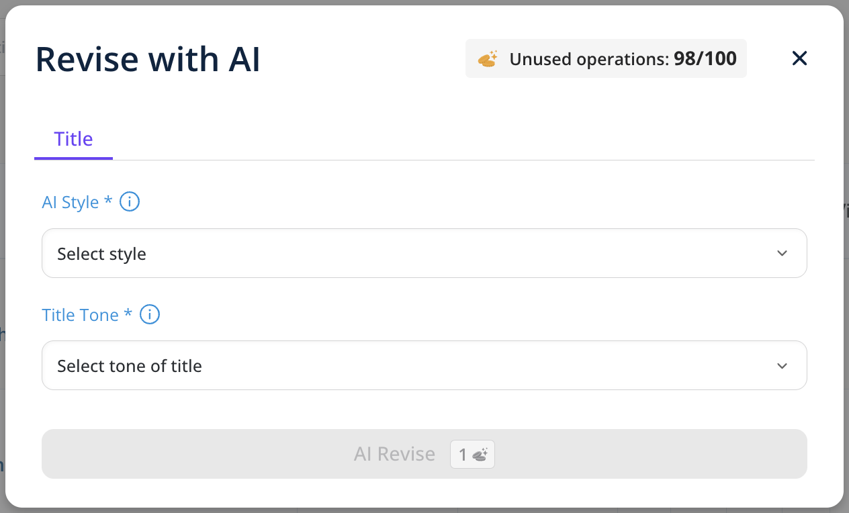
Task: Click the coin icon on AI Revise button
Action: (480, 455)
